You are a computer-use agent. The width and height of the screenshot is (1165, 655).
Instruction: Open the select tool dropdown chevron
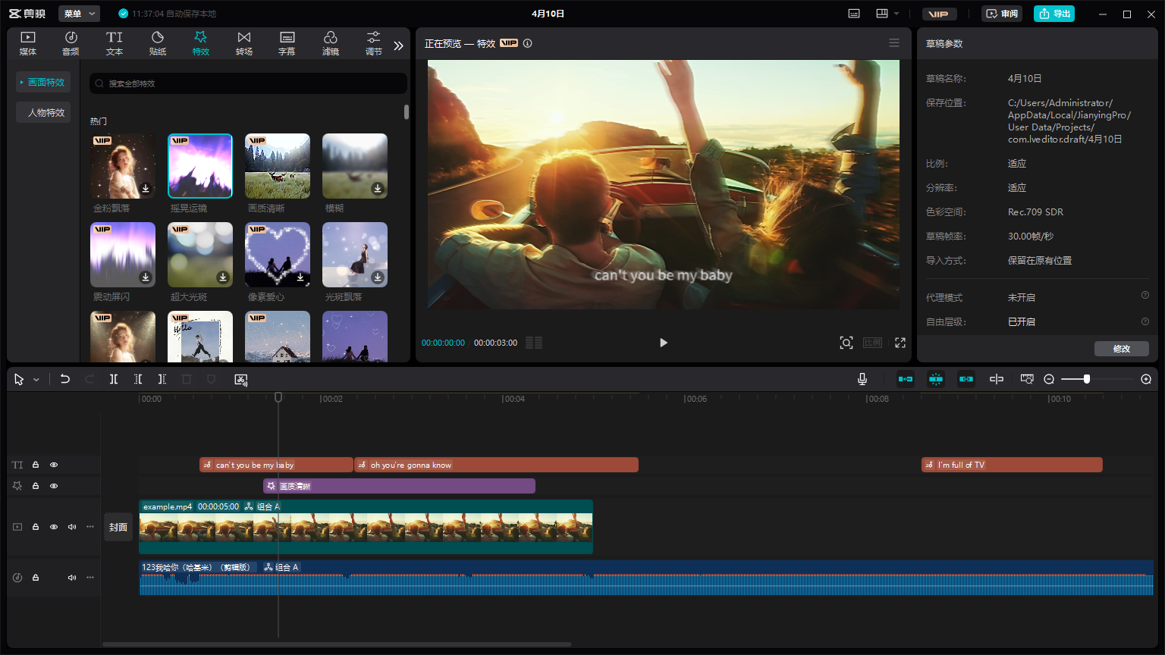click(35, 379)
